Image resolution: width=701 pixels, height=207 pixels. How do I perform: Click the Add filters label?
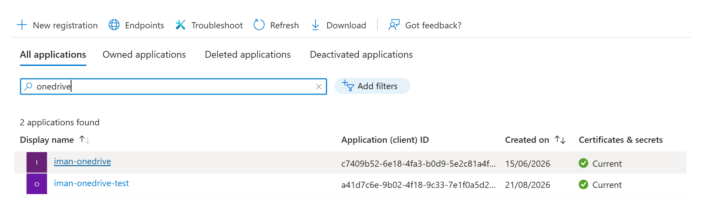377,86
